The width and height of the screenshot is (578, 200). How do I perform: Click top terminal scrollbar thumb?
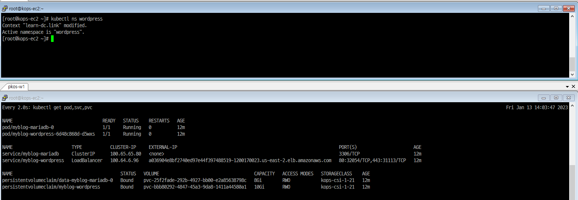pos(572,64)
